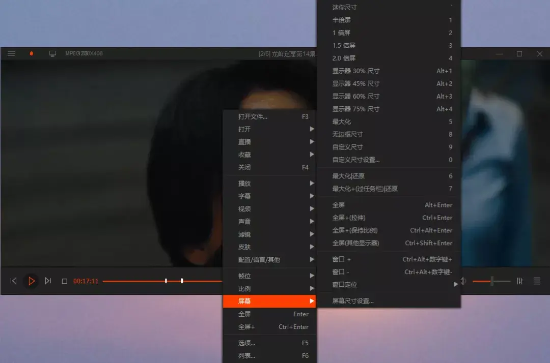Click the playback progress seek bar
Viewport: 550px width, 363px height.
click(162, 281)
